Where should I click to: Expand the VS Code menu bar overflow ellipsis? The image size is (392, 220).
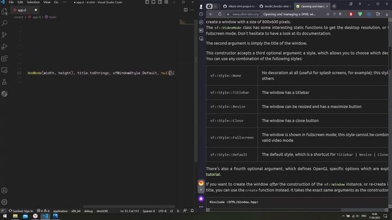tap(65, 2)
